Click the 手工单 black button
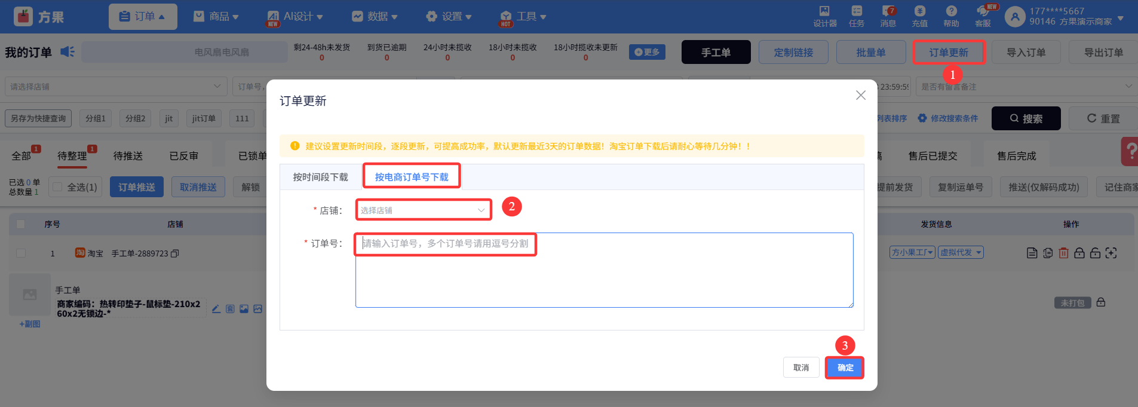This screenshot has height=407, width=1138. tap(716, 53)
